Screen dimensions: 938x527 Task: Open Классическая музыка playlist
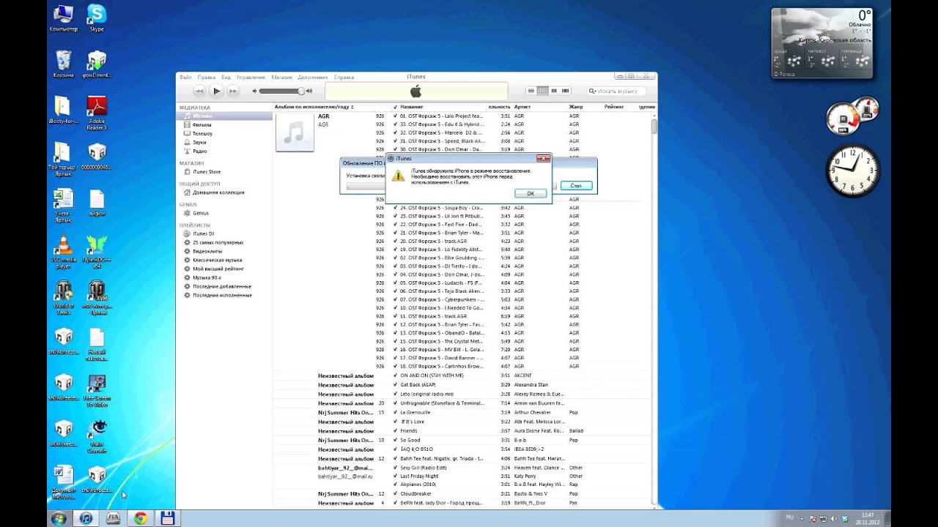pyautogui.click(x=224, y=260)
